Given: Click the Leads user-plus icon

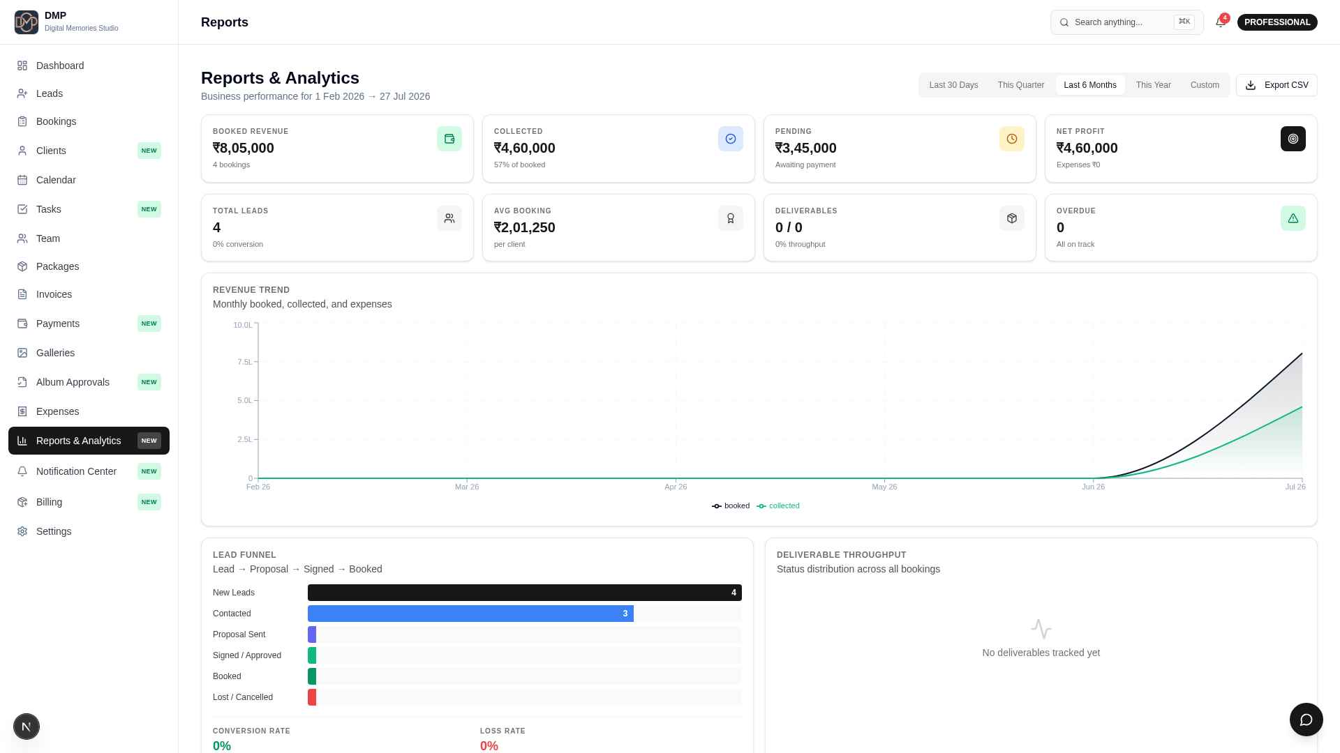Looking at the screenshot, I should click(22, 93).
